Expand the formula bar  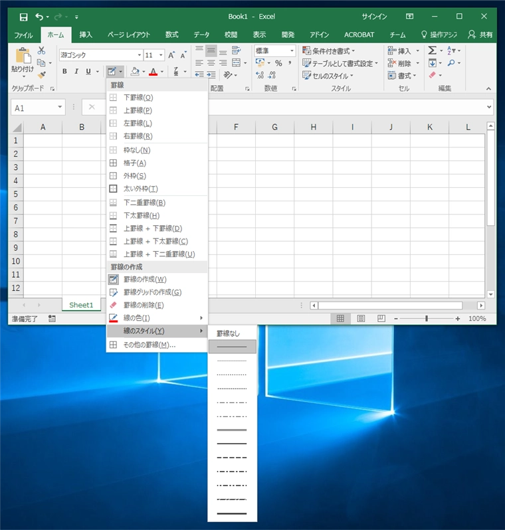pyautogui.click(x=489, y=107)
